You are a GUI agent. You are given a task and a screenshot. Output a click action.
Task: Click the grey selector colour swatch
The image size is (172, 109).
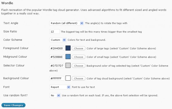pyautogui.click(x=68, y=65)
